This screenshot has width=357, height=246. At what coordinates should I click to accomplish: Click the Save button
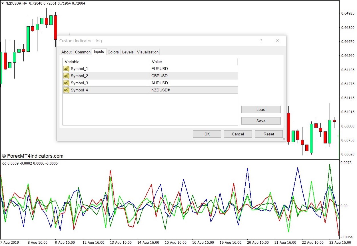click(x=261, y=121)
